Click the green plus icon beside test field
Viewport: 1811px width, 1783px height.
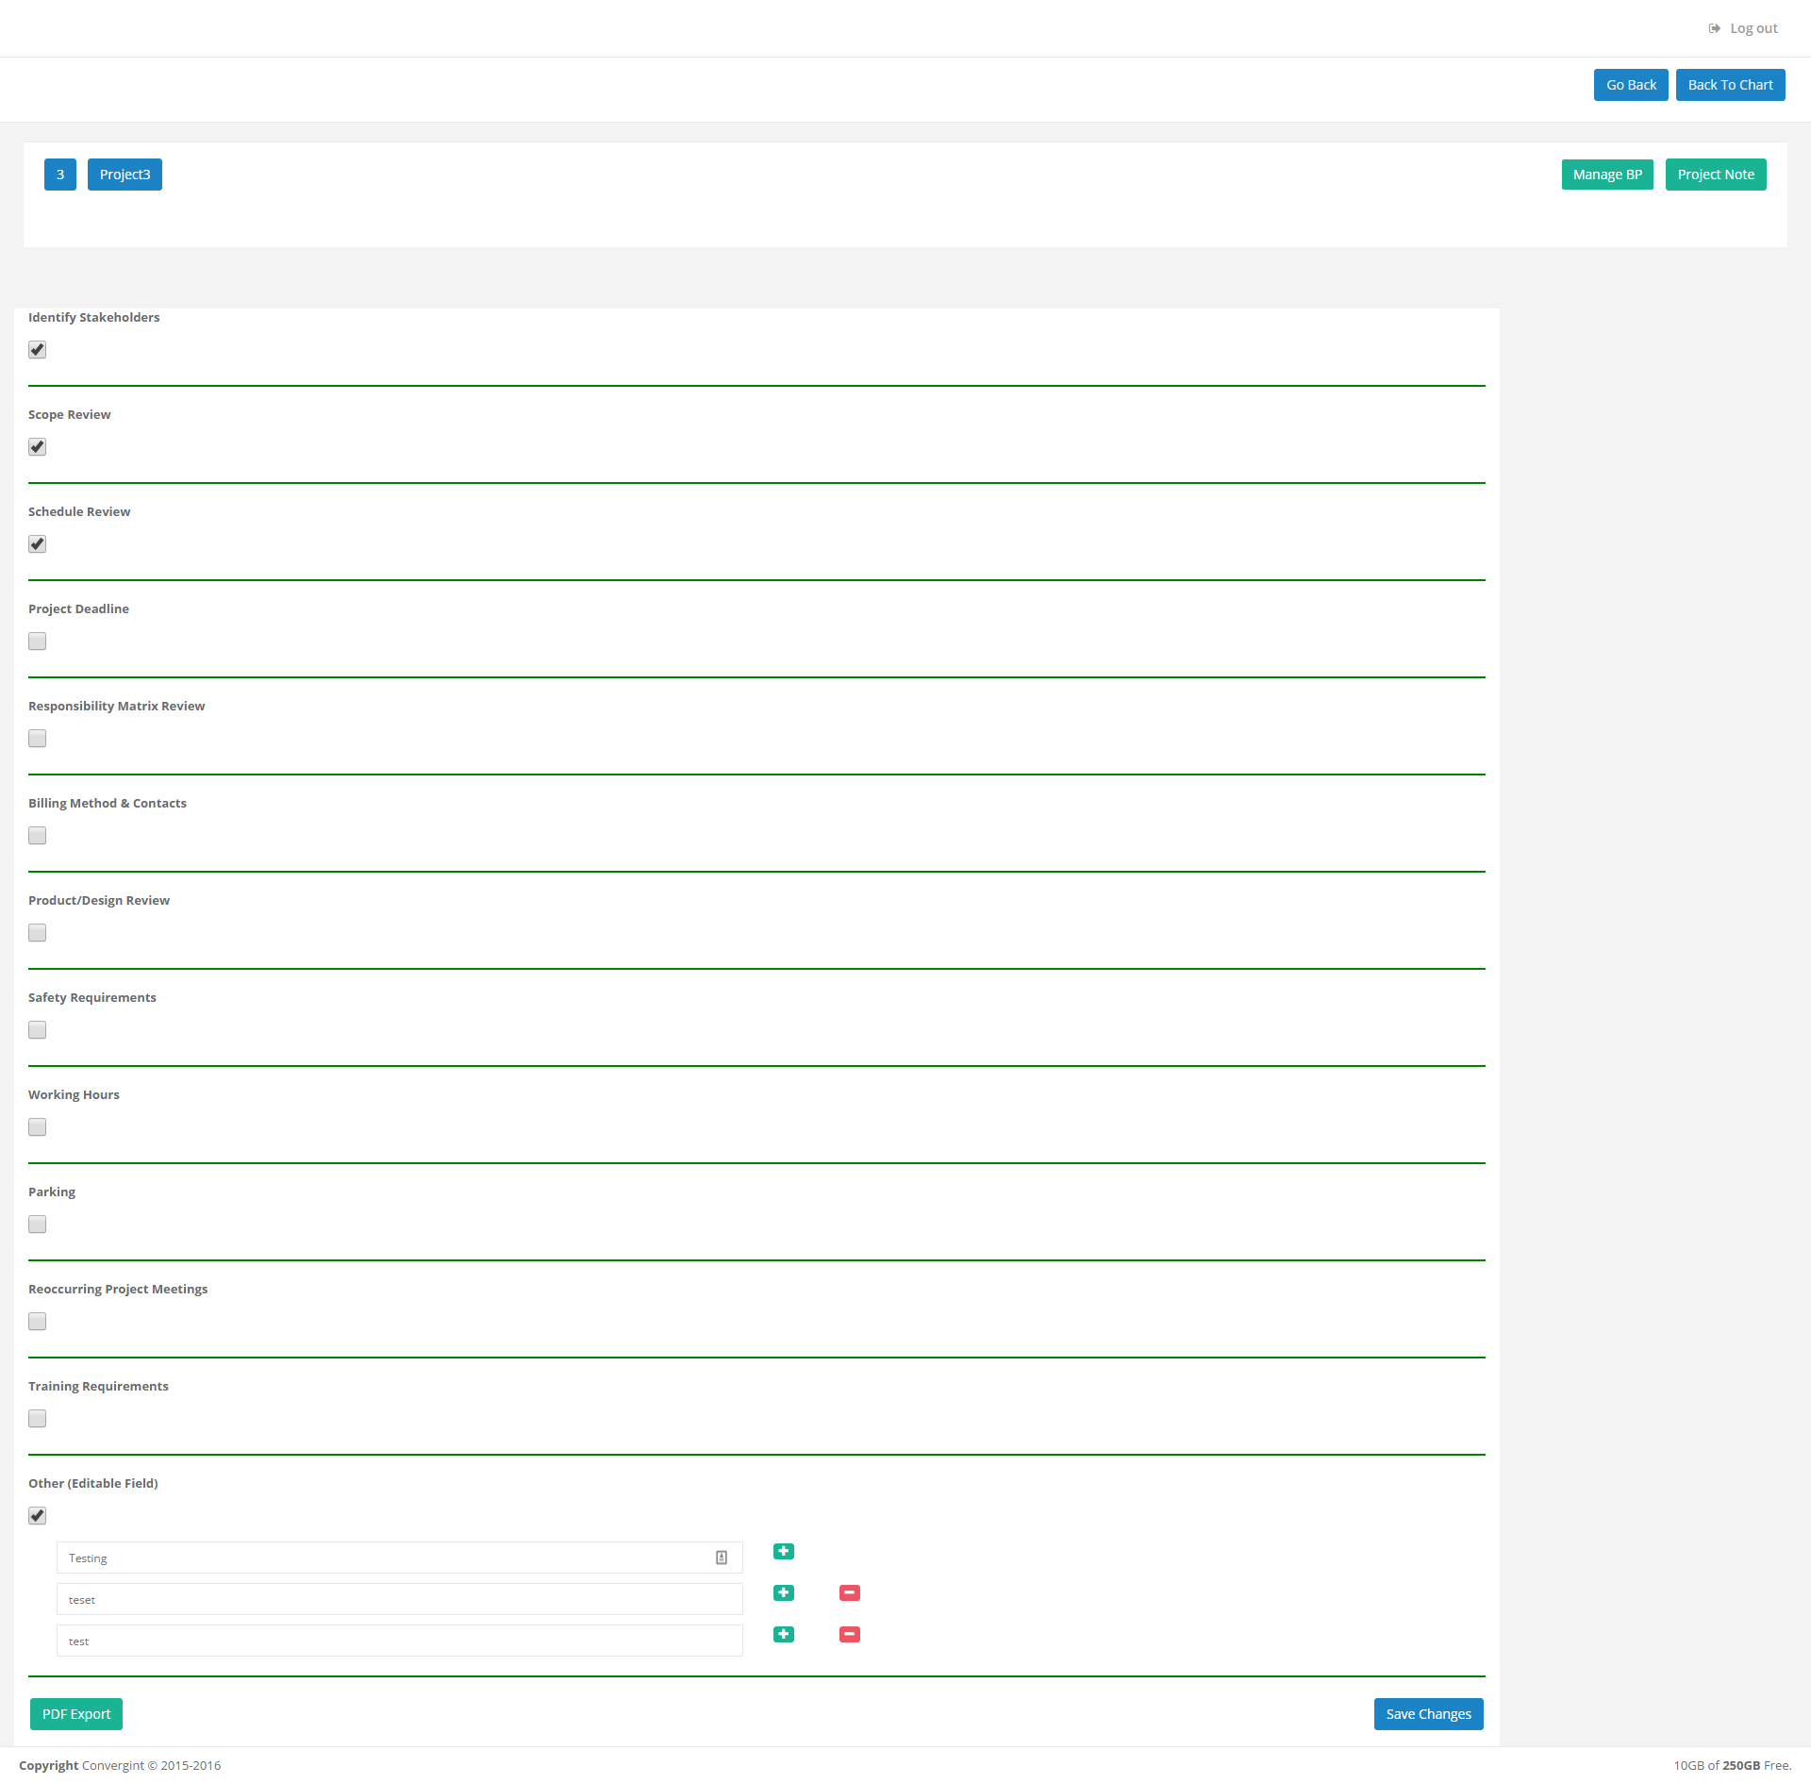783,1634
